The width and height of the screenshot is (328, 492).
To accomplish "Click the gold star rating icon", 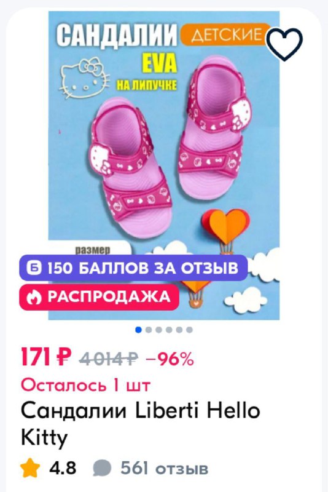I will click(x=30, y=468).
